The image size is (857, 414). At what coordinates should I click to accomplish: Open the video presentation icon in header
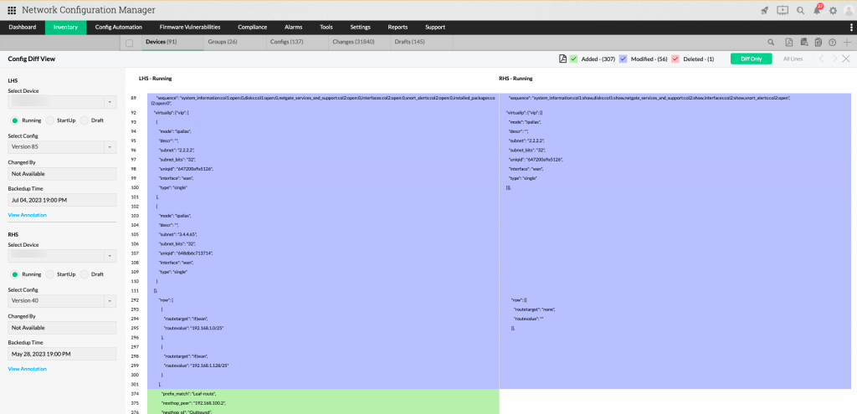(783, 10)
